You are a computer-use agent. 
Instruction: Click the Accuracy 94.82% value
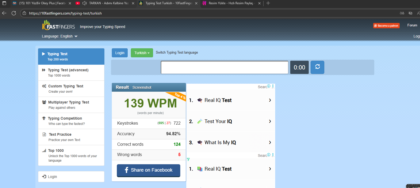(x=173, y=134)
